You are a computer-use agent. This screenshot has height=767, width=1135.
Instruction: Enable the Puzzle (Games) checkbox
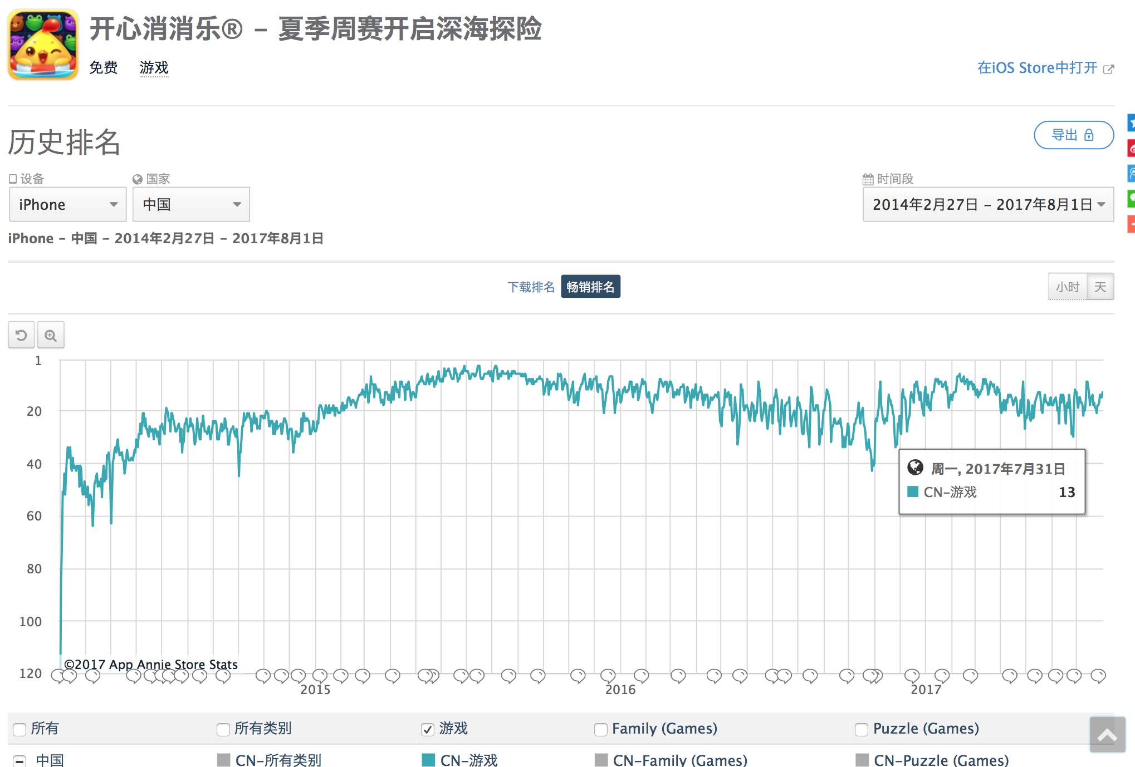pos(861,729)
